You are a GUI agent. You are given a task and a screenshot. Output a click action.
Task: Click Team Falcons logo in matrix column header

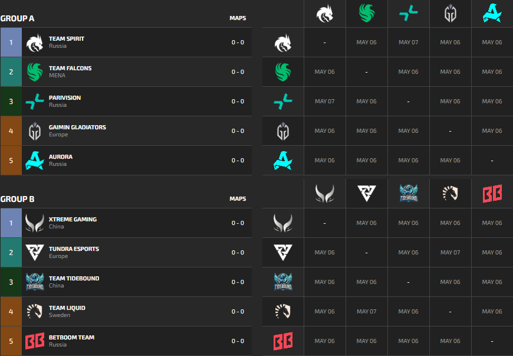pyautogui.click(x=366, y=13)
